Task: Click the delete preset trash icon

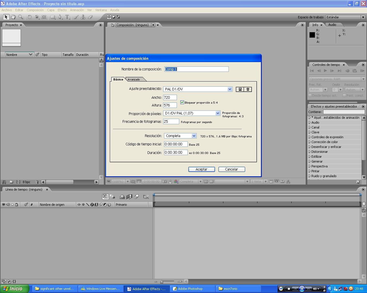Action: click(x=248, y=89)
